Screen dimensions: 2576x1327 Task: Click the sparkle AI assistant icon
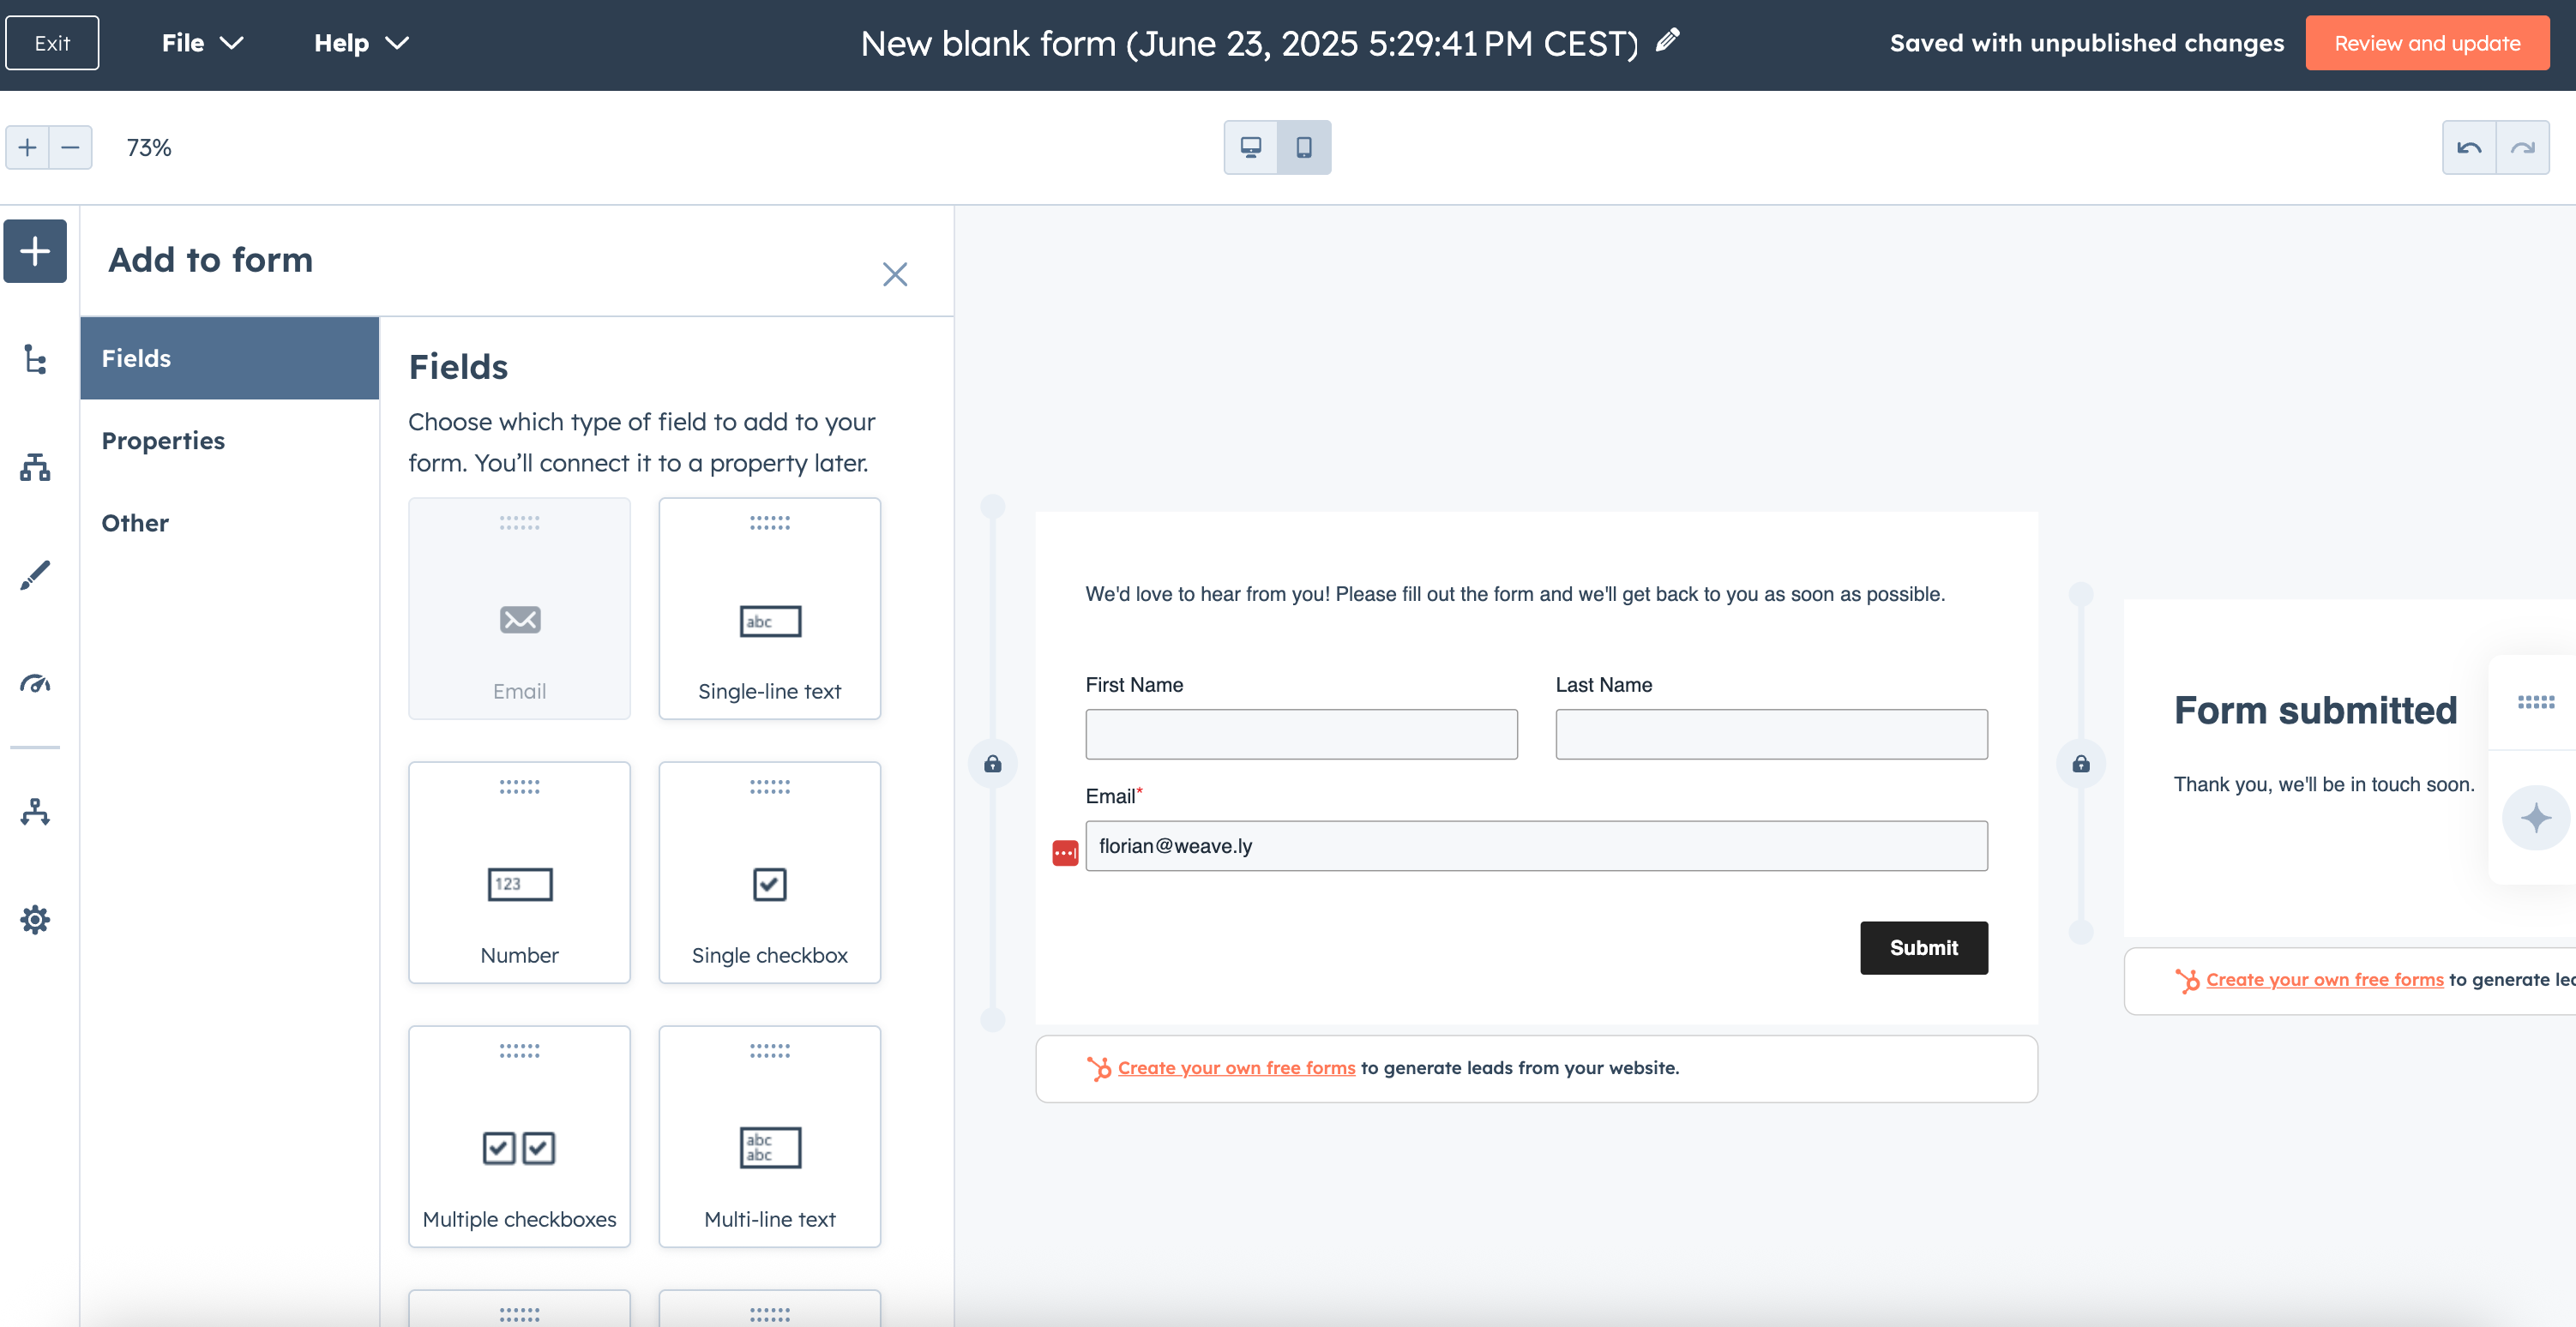coord(2535,818)
